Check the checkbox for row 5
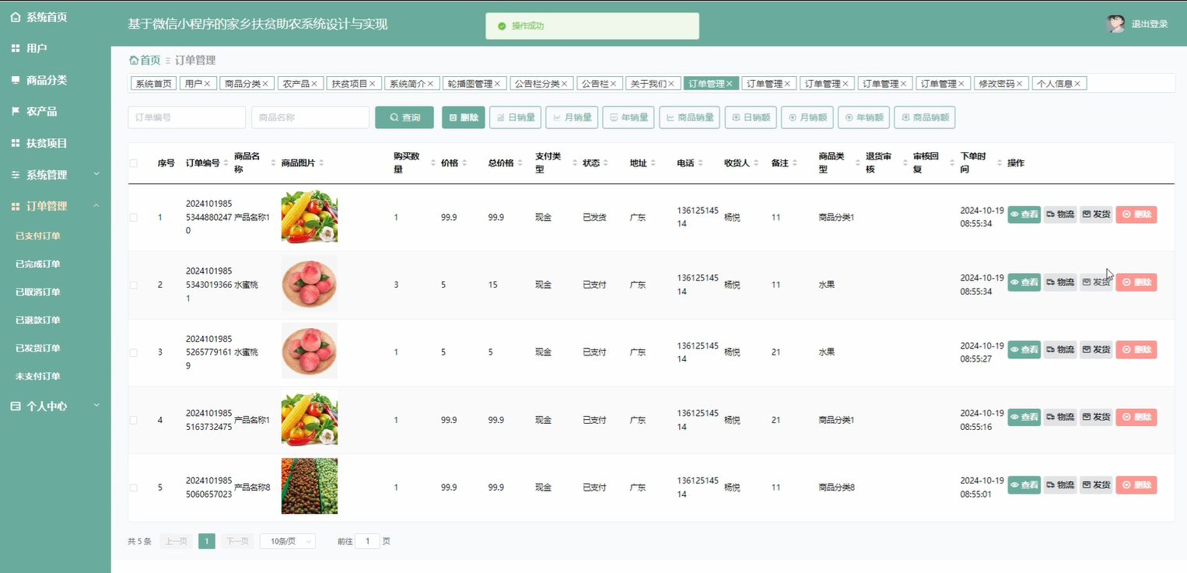The image size is (1187, 573). (x=134, y=487)
